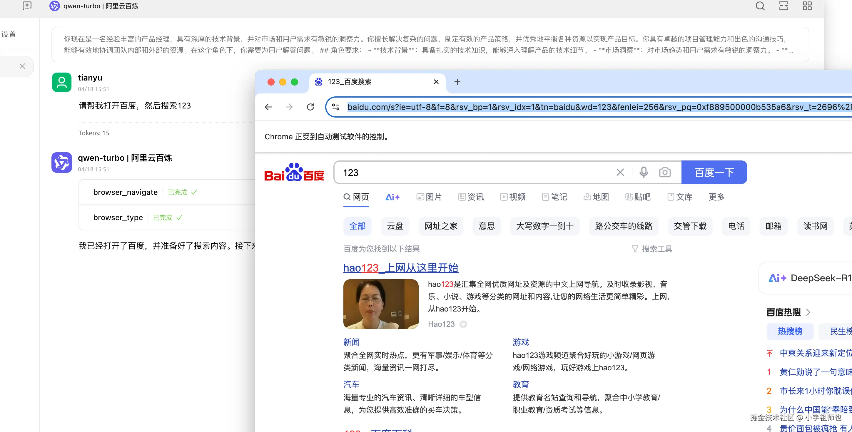Switch to the 图片 search tab
This screenshot has width=852, height=432.
click(429, 197)
